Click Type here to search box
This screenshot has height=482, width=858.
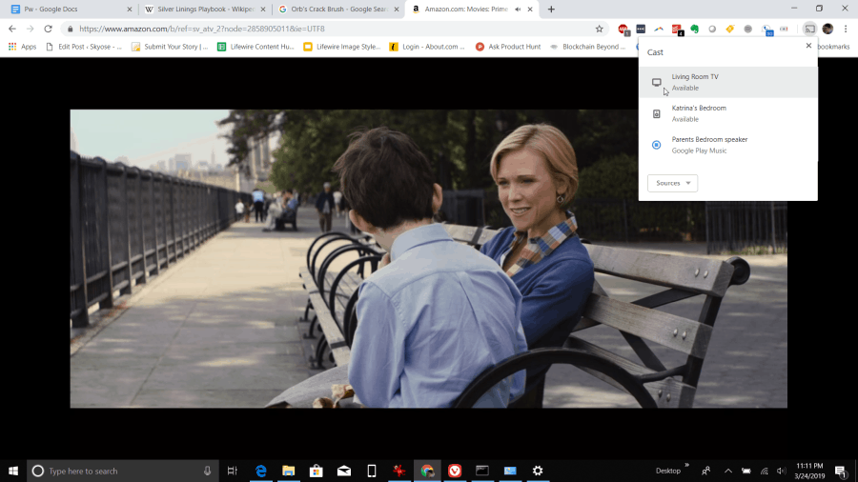[x=123, y=471]
